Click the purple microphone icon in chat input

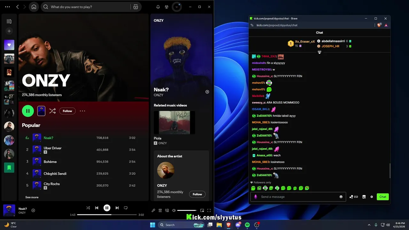pyautogui.click(x=255, y=197)
